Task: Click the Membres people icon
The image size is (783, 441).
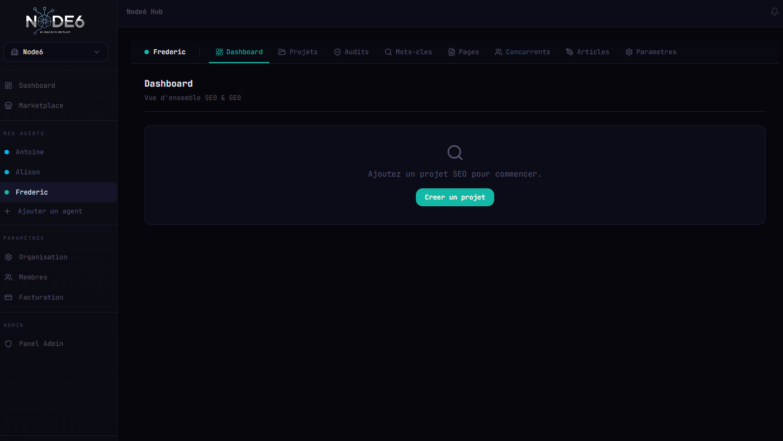Action: 8,277
